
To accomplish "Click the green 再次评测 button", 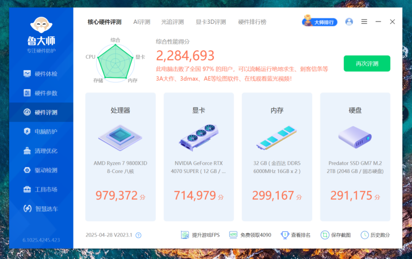I will [367, 63].
